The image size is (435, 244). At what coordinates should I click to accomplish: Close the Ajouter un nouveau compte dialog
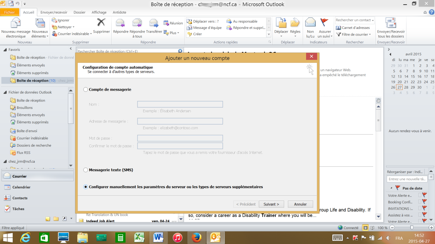click(311, 57)
